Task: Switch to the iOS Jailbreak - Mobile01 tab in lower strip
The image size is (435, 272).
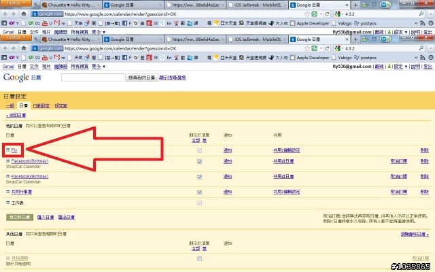Action: tap(257, 39)
